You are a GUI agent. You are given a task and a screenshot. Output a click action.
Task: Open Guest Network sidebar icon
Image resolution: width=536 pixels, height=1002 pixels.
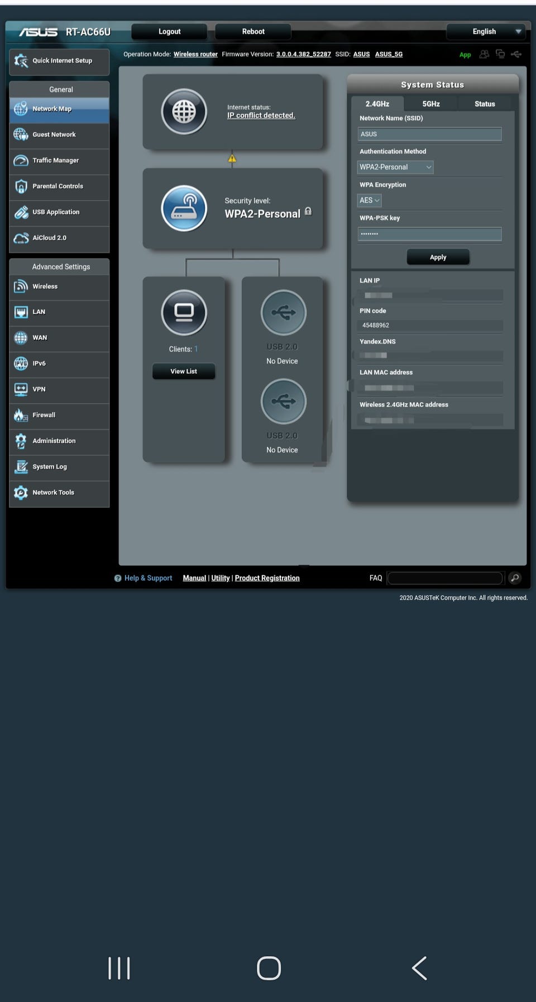[x=21, y=135]
